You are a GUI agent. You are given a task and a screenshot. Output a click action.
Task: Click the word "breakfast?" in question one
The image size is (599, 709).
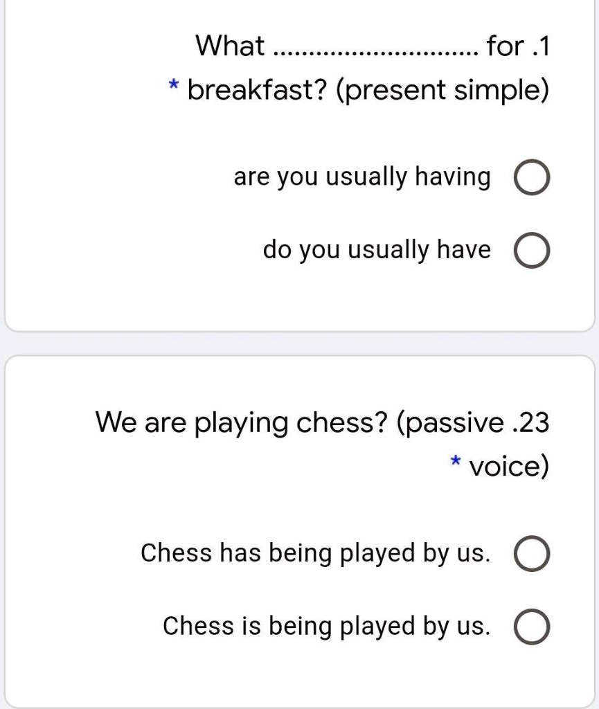pyautogui.click(x=257, y=89)
